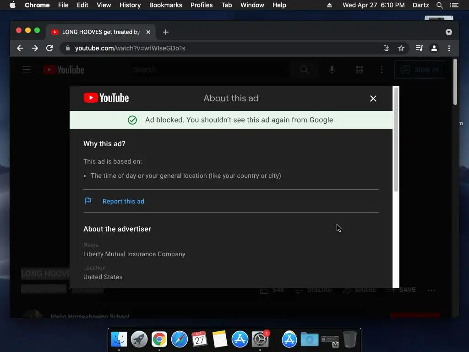
Task: Open the tab search dropdown arrow
Action: click(449, 32)
